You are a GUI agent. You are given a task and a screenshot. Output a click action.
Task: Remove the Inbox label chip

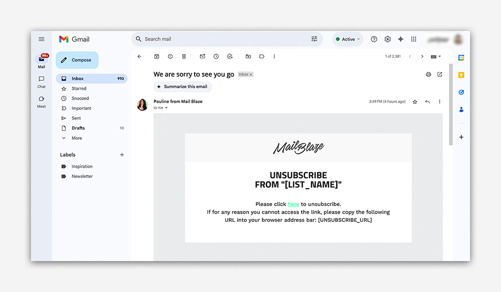tap(251, 74)
